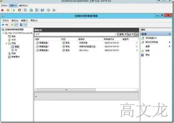The width and height of the screenshot is (174, 123).
Task: Open the VMware 文件(F) menu
Action: click(4, 6)
